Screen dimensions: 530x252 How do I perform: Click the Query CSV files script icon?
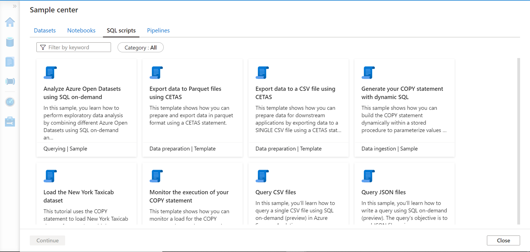coord(262,176)
